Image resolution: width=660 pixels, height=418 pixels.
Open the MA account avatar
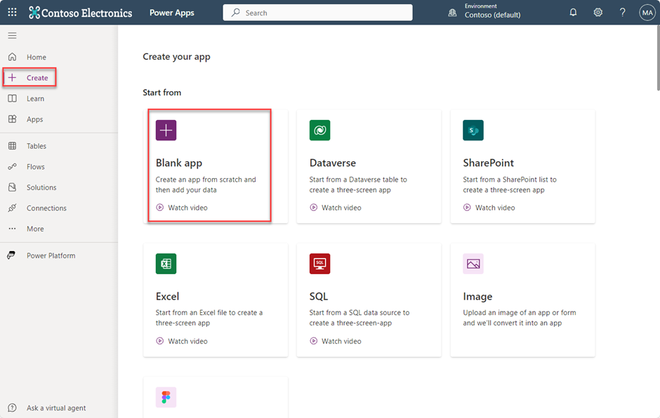coord(647,13)
